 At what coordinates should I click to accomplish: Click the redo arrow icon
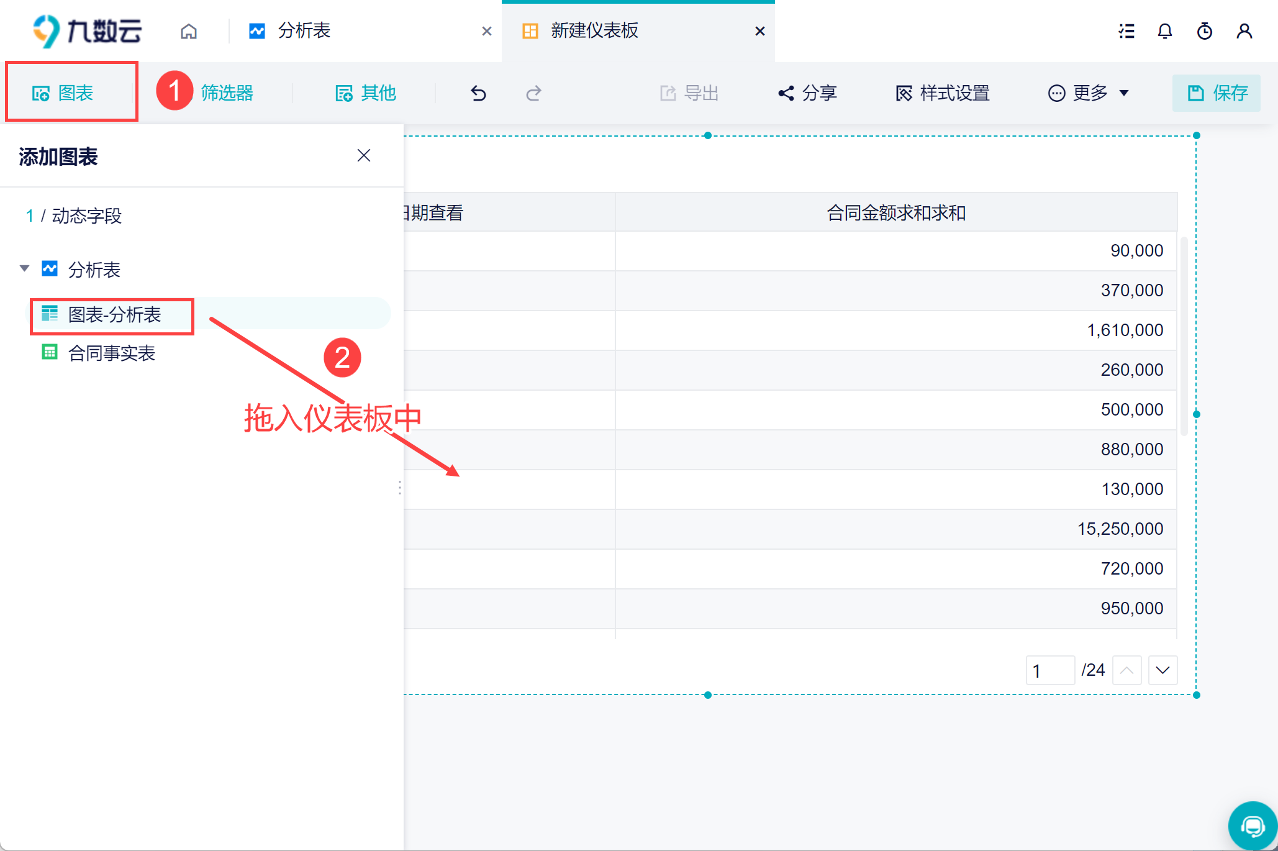pos(533,93)
